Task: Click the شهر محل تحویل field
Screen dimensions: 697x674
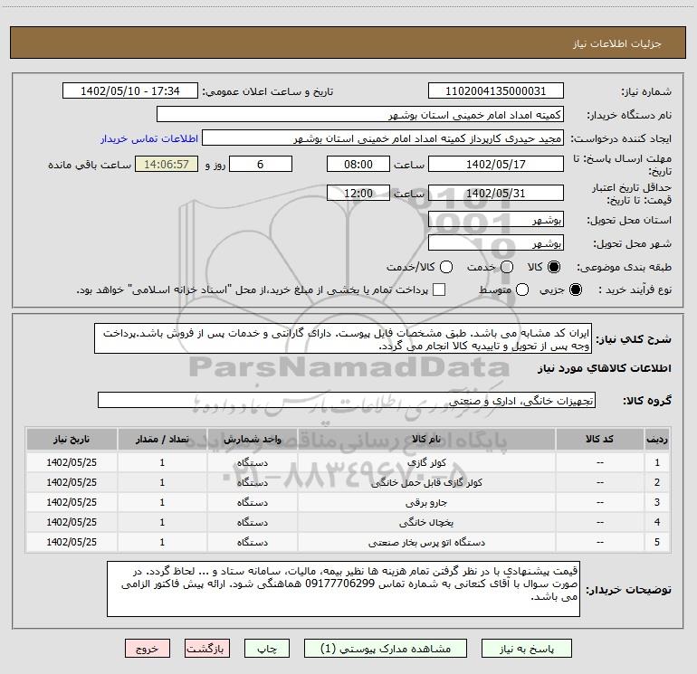Action: pos(496,242)
